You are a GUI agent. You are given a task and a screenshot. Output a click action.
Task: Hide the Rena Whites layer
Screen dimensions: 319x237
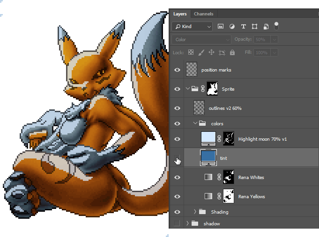177,177
